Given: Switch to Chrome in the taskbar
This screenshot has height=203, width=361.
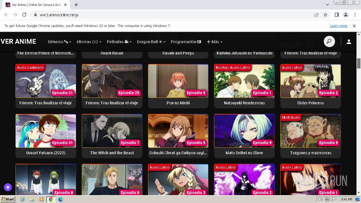Looking at the screenshot, I should click(51, 199).
